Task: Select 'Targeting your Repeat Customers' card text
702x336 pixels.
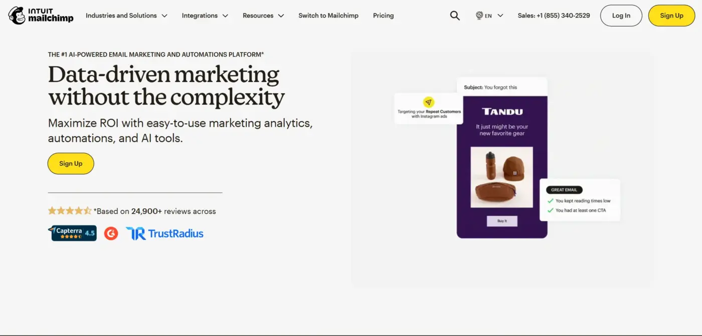Action: (429, 114)
